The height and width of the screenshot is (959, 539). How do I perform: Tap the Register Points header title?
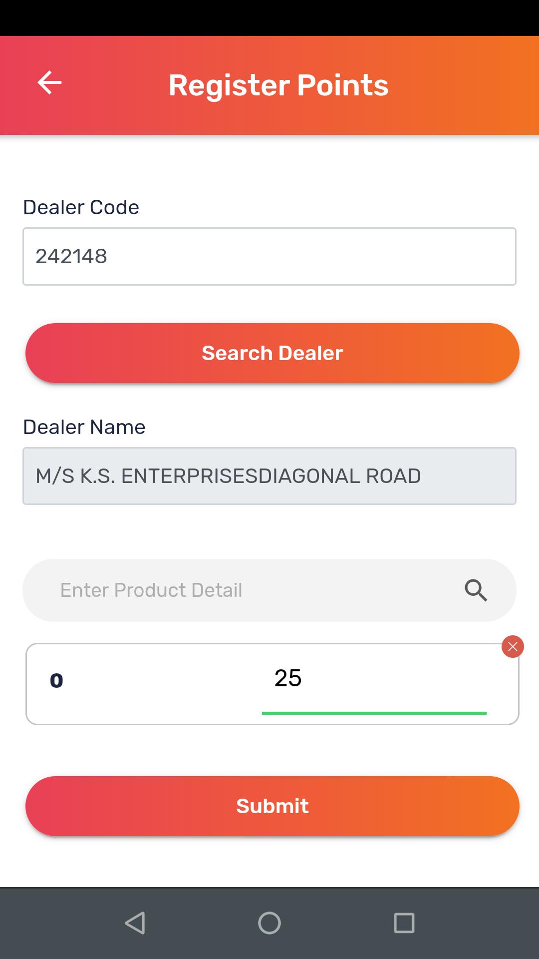[278, 85]
